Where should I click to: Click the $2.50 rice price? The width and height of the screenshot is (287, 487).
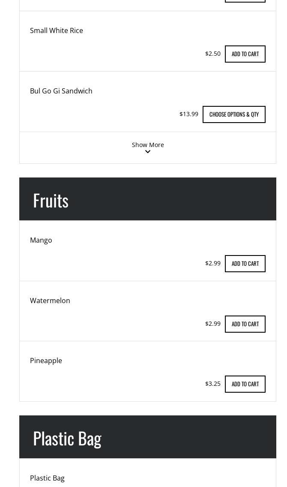click(213, 54)
